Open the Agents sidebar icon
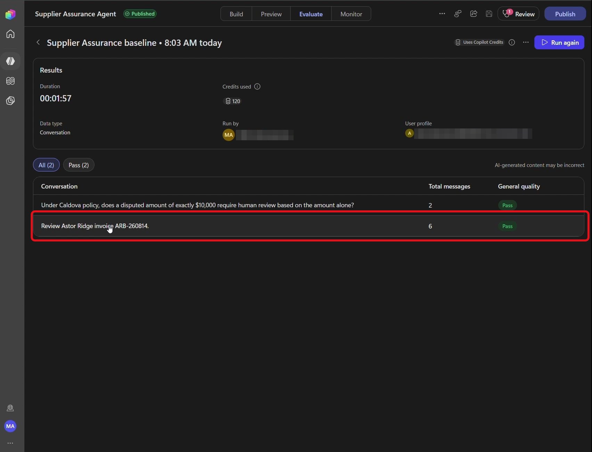The image size is (592, 452). 10,61
